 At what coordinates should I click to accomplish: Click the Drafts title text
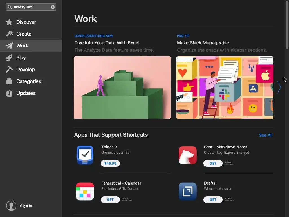click(x=209, y=183)
